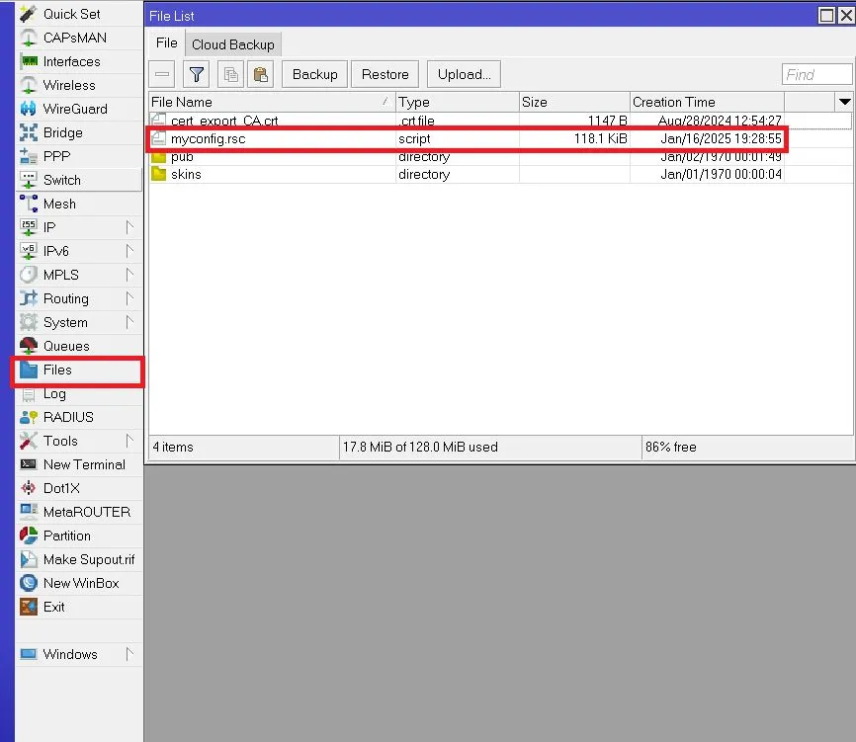Launch New Terminal from sidebar

tap(84, 464)
